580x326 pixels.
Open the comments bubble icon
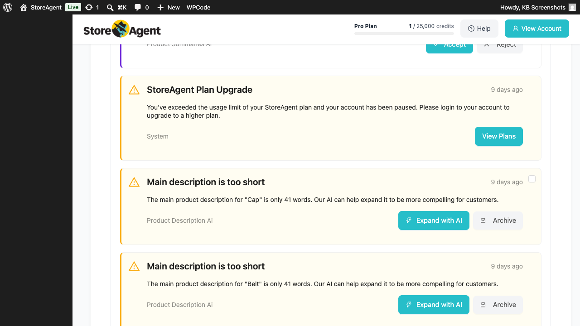point(141,7)
